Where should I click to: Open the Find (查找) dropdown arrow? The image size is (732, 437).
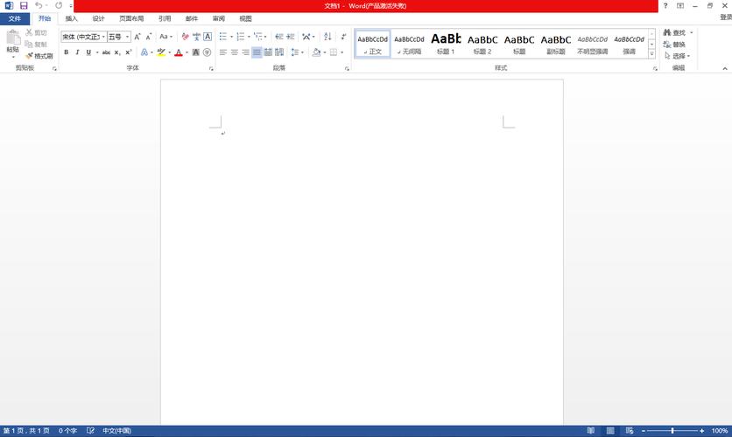692,32
